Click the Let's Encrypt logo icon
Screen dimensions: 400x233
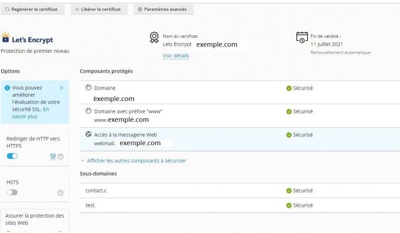click(5, 37)
